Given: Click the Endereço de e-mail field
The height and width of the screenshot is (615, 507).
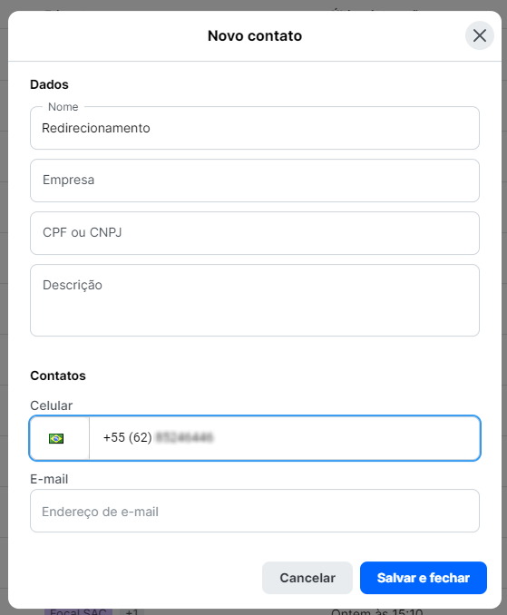Looking at the screenshot, I should pyautogui.click(x=255, y=511).
